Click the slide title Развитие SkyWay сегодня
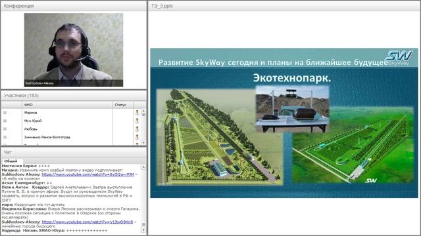 tap(273, 62)
